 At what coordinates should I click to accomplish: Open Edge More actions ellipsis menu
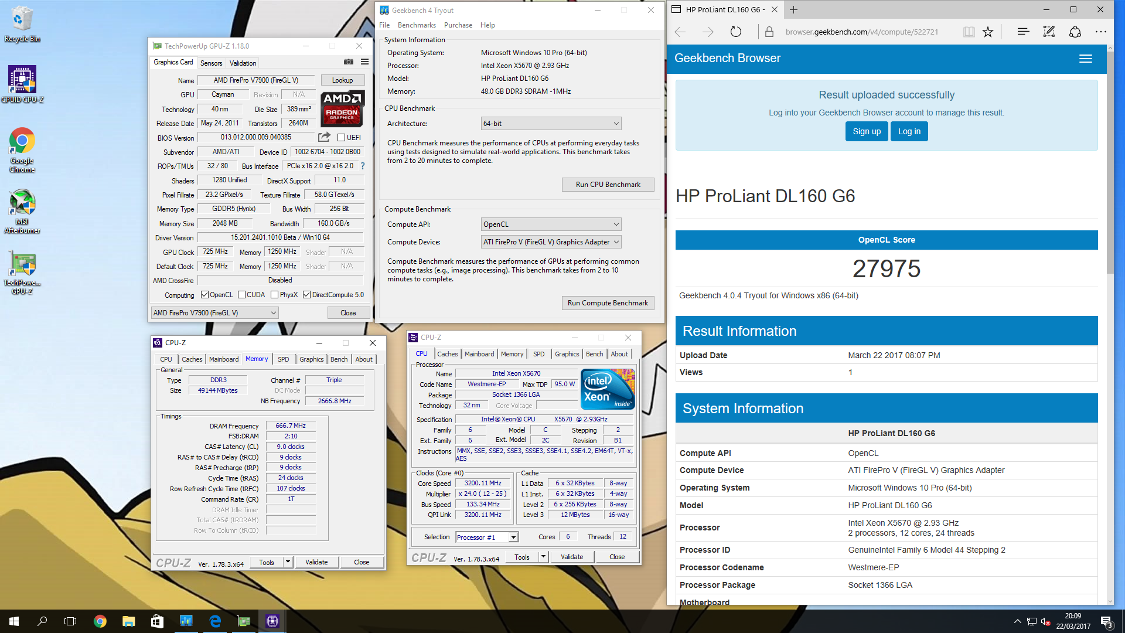(1101, 32)
